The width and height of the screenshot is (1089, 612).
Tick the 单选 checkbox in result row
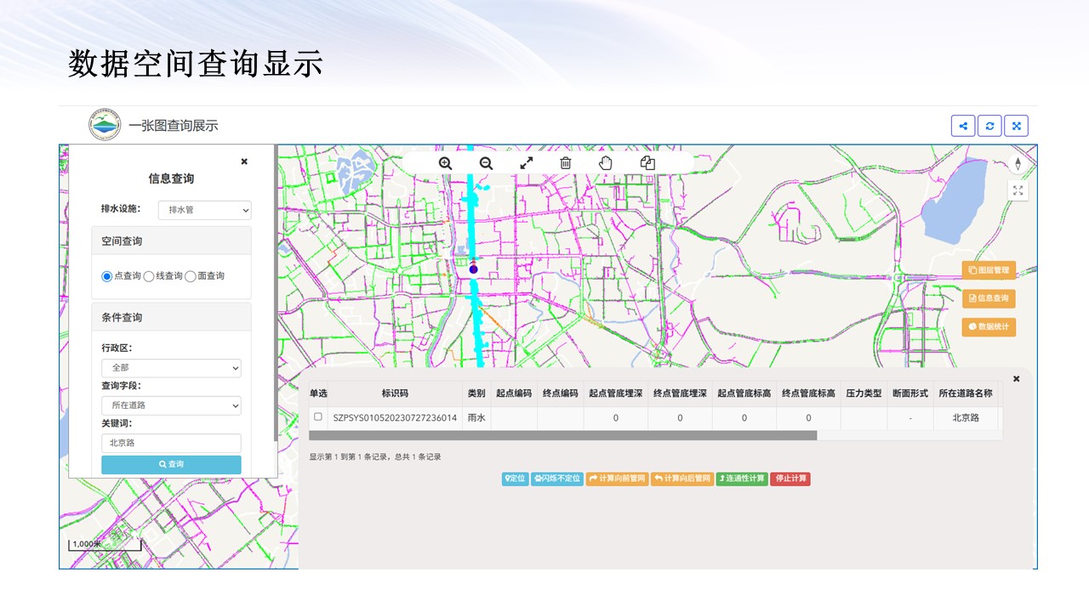click(318, 417)
